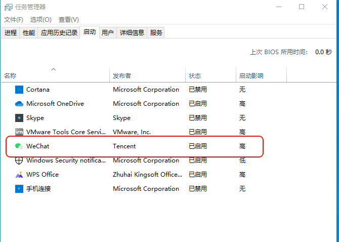Maximize the Task Manager window

(302, 7)
